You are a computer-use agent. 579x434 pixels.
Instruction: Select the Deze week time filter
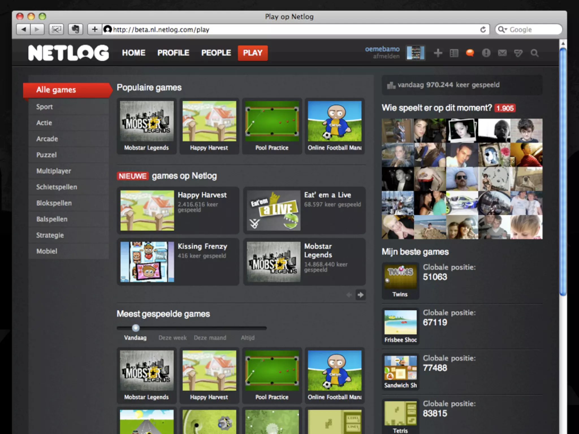[x=172, y=338]
